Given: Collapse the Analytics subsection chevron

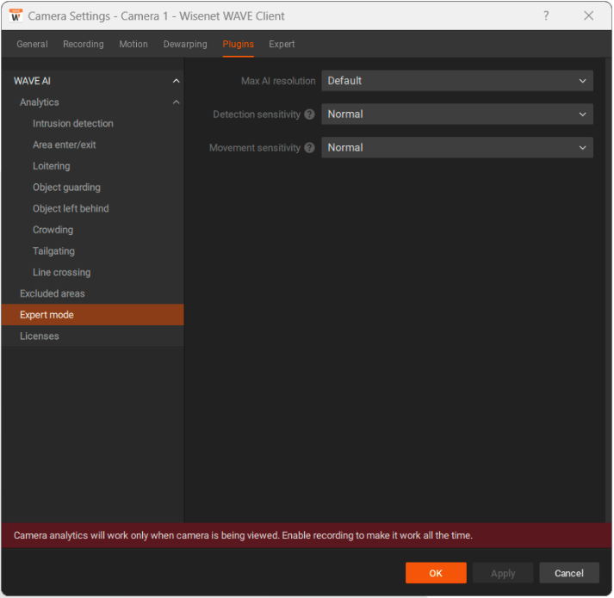Looking at the screenshot, I should tap(177, 102).
